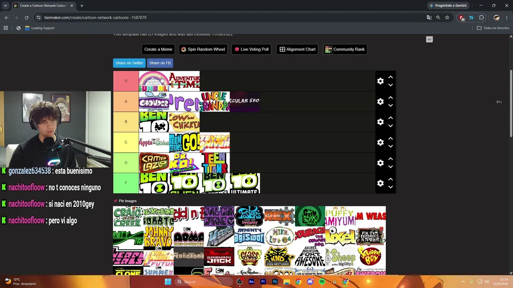Click the Chrome address bar URL

point(95,18)
